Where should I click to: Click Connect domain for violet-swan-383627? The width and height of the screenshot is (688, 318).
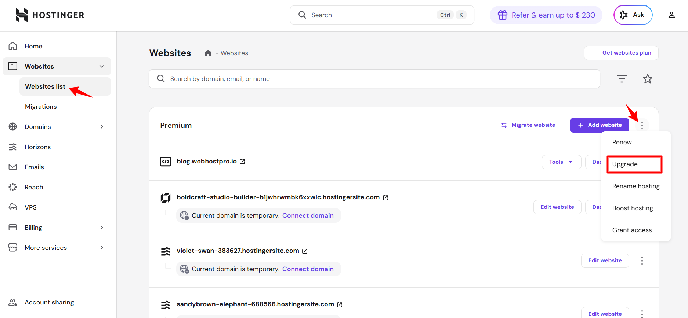click(308, 269)
